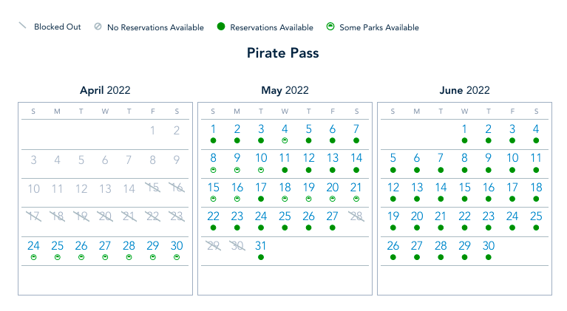Click blocked-out date April 15
The image size is (567, 311).
(153, 188)
